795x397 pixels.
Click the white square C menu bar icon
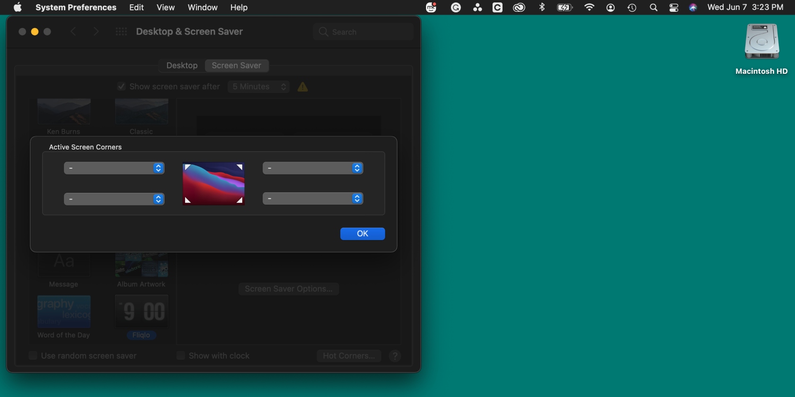[x=497, y=8]
